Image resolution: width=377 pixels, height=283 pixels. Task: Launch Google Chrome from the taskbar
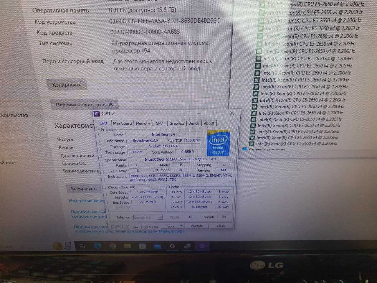pos(112,246)
